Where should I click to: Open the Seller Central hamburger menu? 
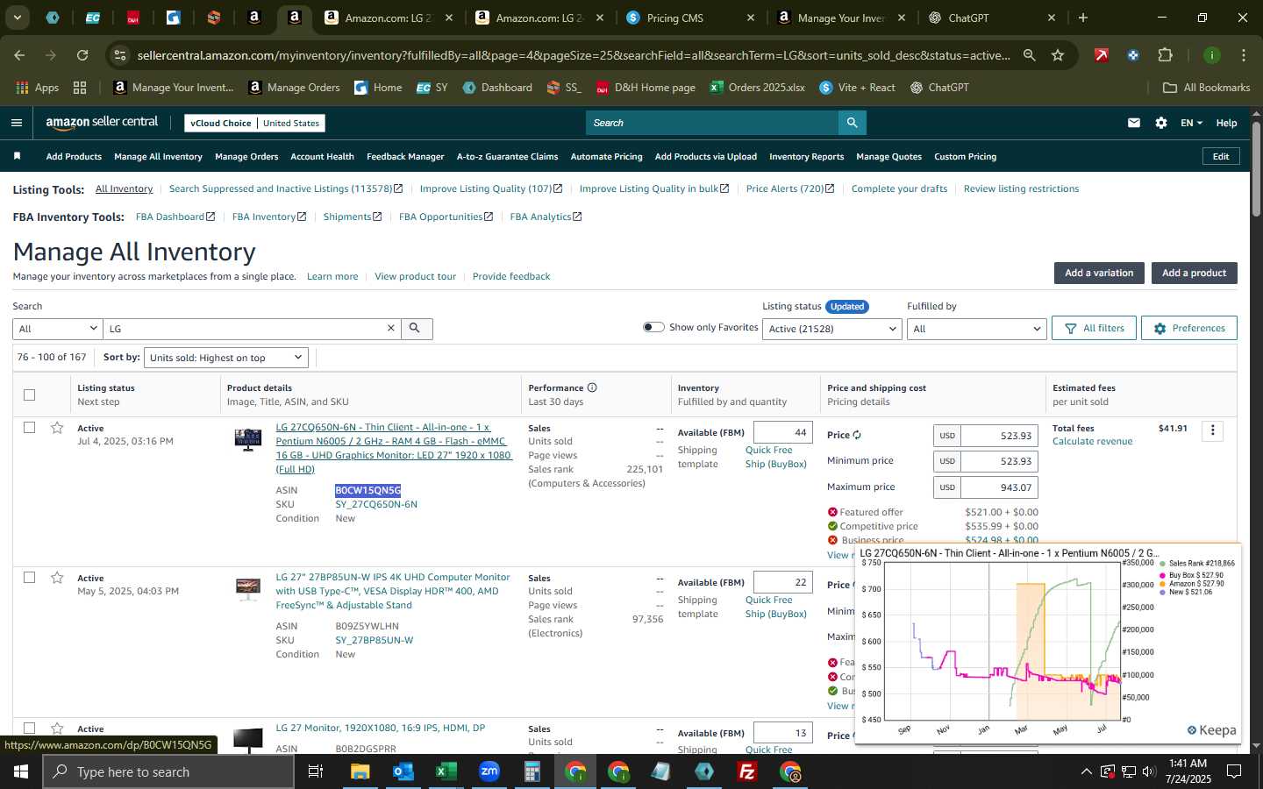click(x=16, y=123)
